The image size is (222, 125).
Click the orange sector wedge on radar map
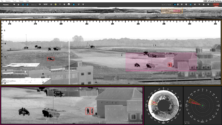(x=194, y=102)
